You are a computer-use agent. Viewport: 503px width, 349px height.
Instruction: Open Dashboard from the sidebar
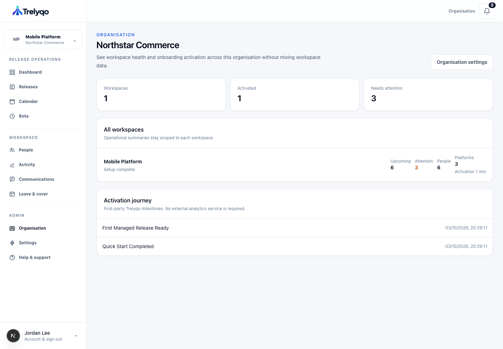(43, 72)
